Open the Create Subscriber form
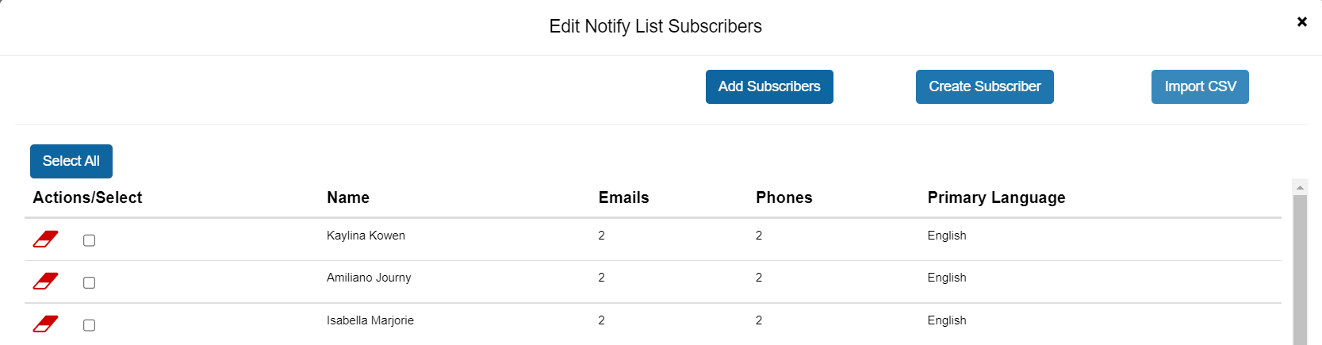1322x345 pixels. (984, 86)
